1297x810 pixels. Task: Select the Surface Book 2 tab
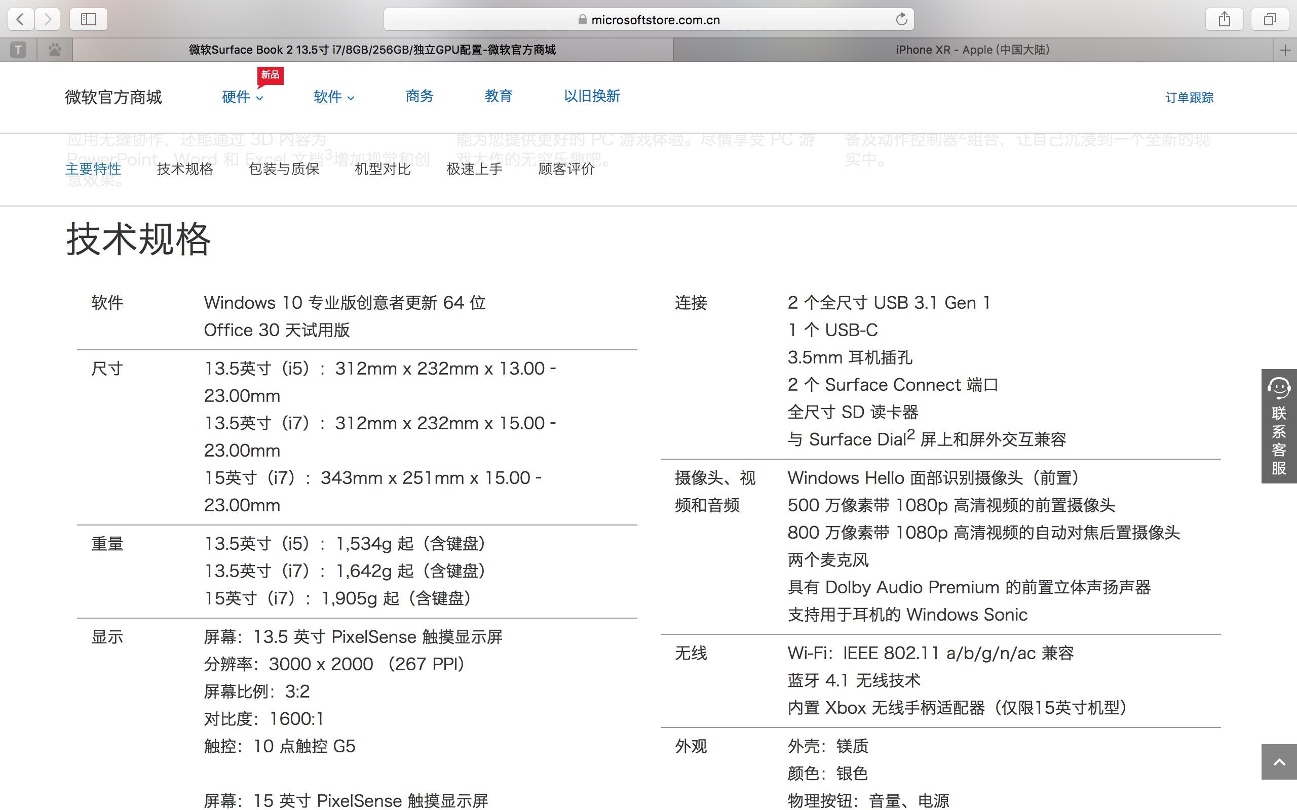[372, 50]
